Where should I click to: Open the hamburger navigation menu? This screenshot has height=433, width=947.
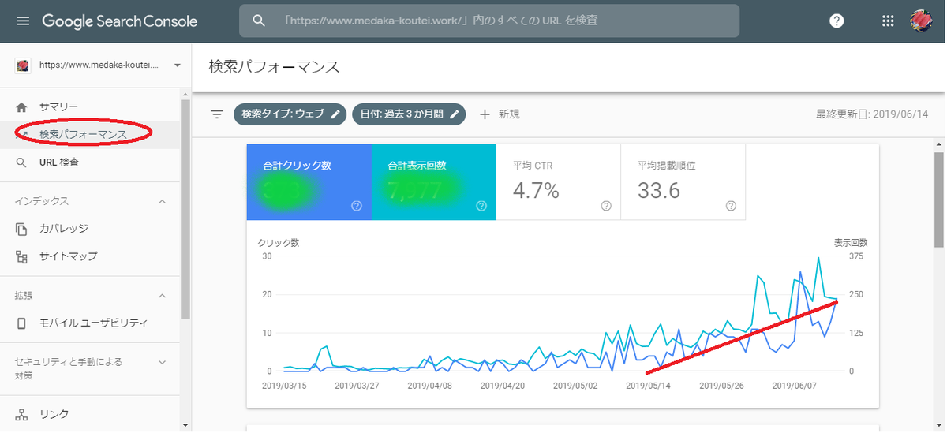23,21
